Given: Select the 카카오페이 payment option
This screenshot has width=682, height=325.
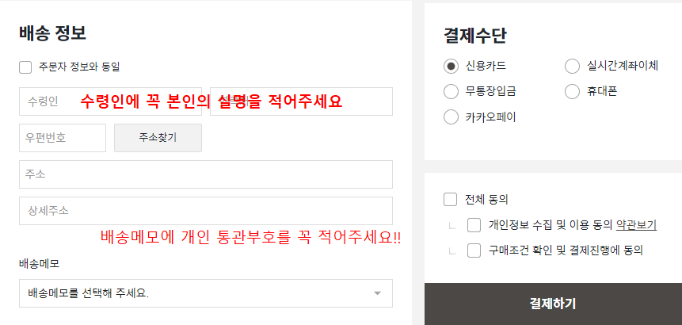Looking at the screenshot, I should click(451, 117).
